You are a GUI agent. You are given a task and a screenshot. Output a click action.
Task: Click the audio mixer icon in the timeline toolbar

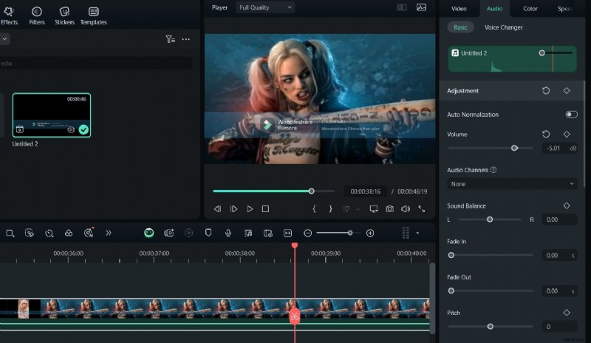coord(248,233)
